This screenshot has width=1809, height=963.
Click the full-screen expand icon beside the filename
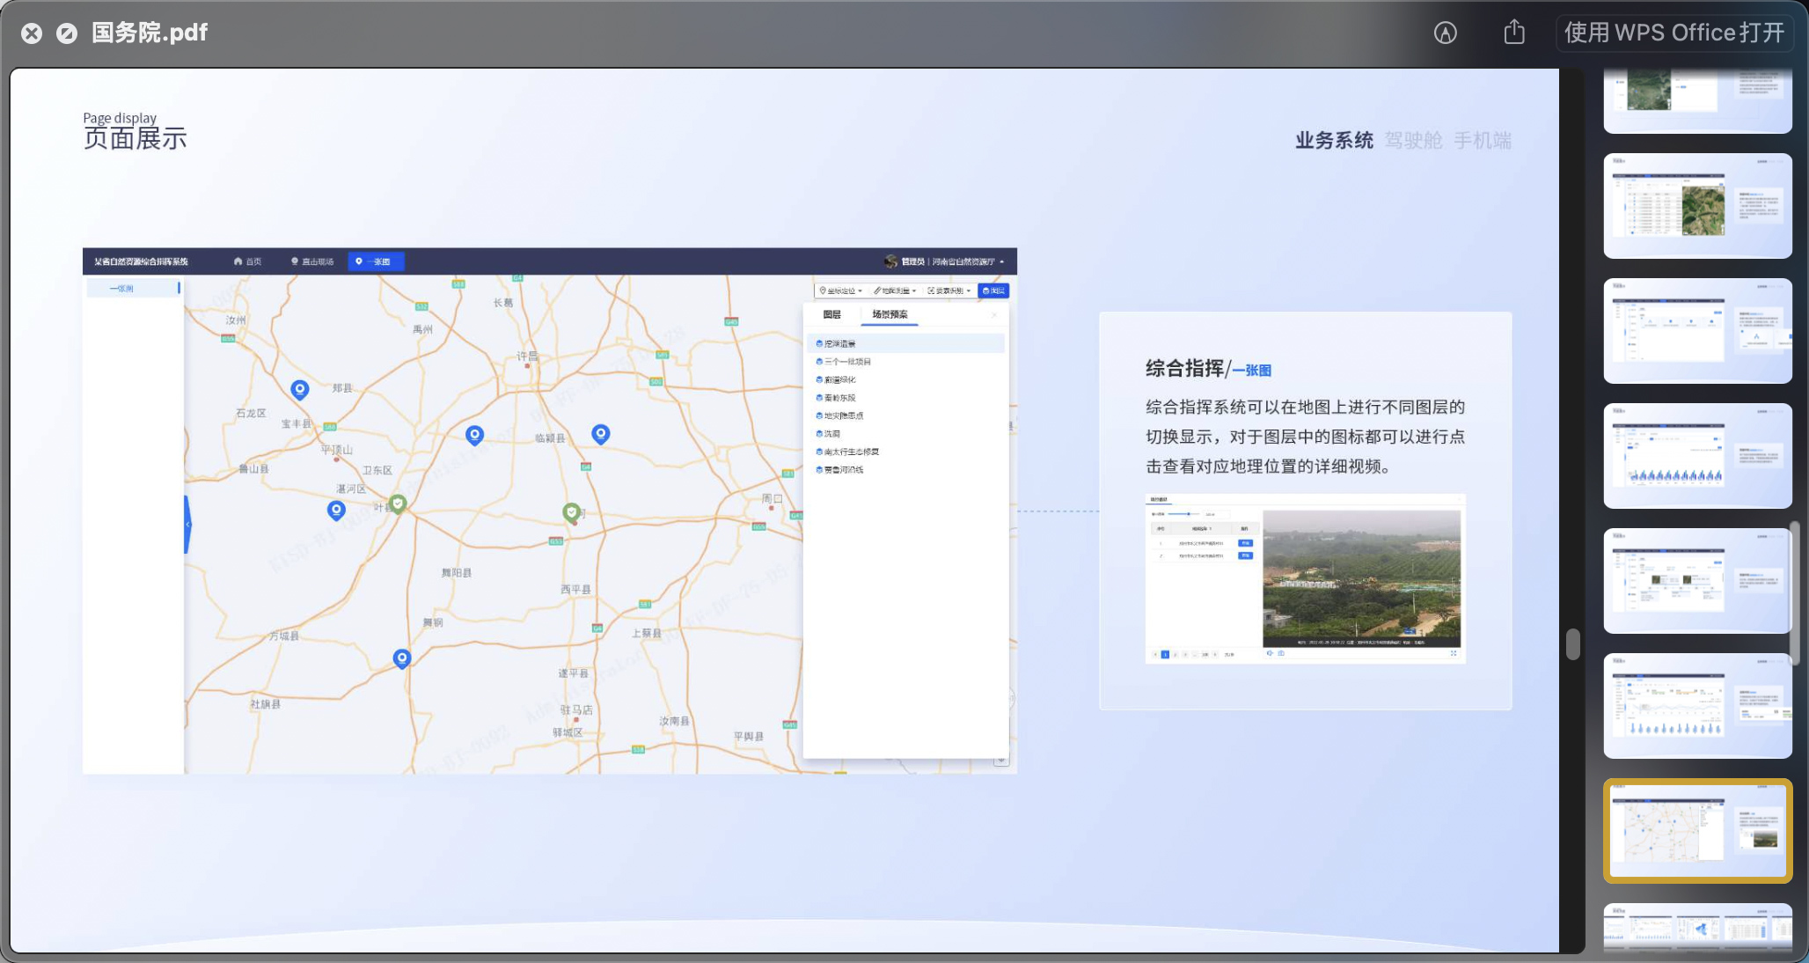coord(67,33)
